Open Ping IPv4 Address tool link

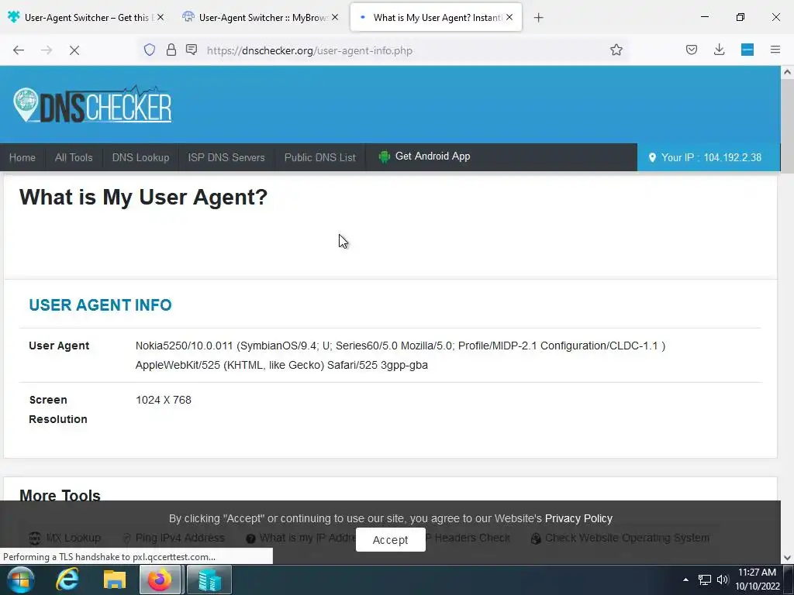(180, 538)
